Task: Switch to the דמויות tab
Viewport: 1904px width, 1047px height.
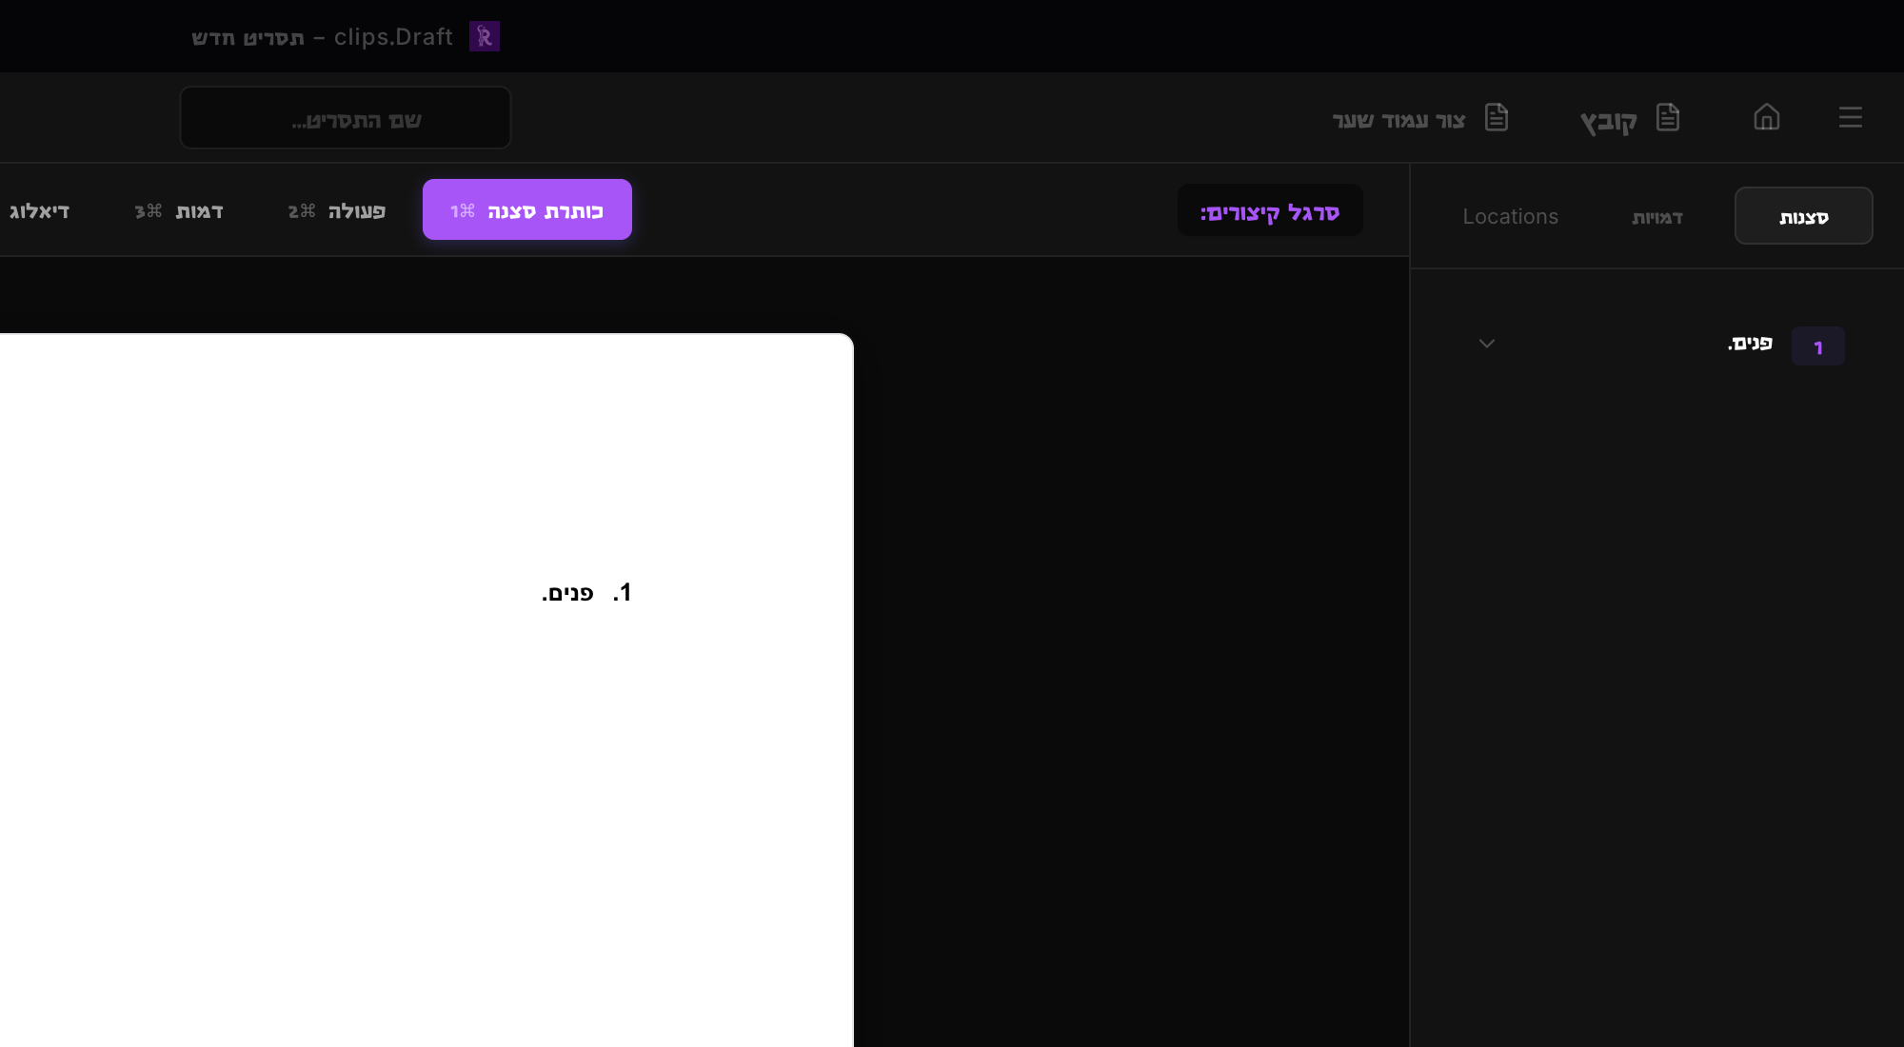Action: [1656, 217]
